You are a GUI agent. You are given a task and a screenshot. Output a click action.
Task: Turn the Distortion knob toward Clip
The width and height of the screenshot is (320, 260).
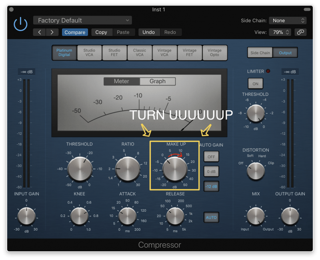pyautogui.click(x=256, y=171)
